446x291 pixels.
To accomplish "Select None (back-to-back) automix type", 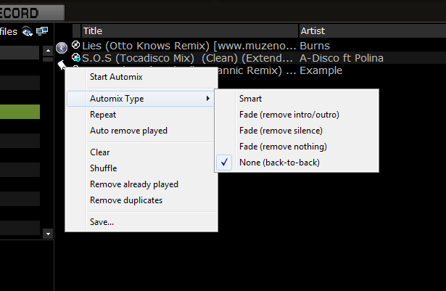I will coord(279,163).
